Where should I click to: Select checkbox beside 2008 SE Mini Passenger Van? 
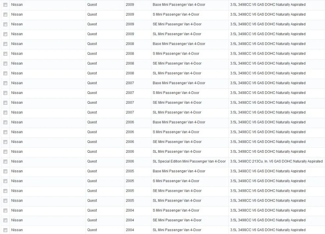pyautogui.click(x=6, y=64)
